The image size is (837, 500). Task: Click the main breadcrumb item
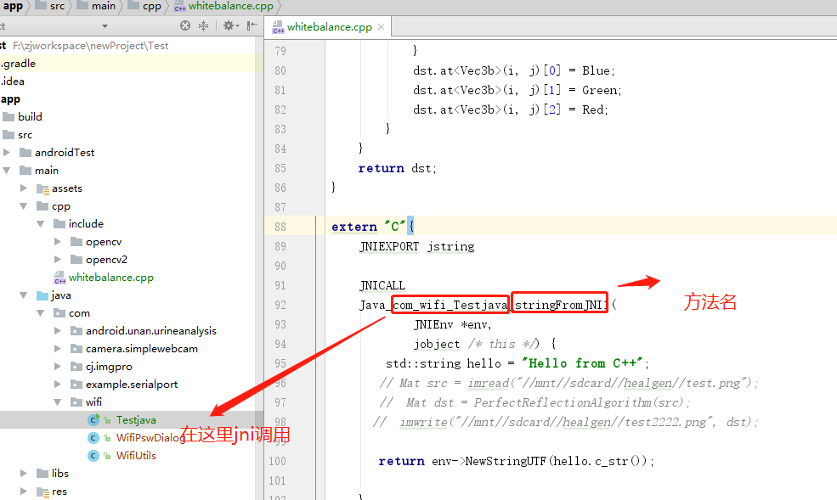click(x=96, y=6)
